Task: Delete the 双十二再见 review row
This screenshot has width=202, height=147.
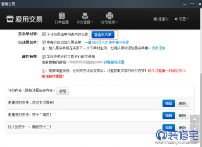Action: (x=183, y=115)
